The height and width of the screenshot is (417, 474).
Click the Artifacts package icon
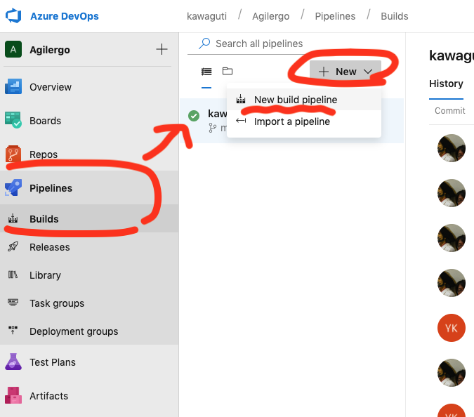coord(13,395)
